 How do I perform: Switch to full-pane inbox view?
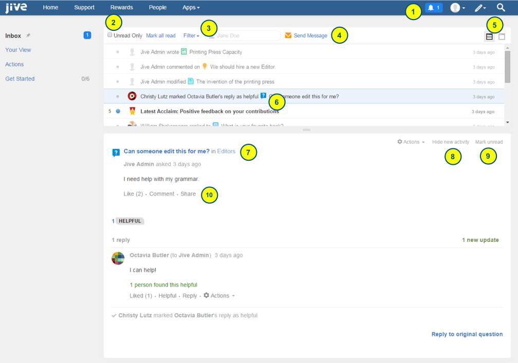502,36
